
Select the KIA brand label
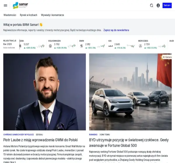coord(110,41)
